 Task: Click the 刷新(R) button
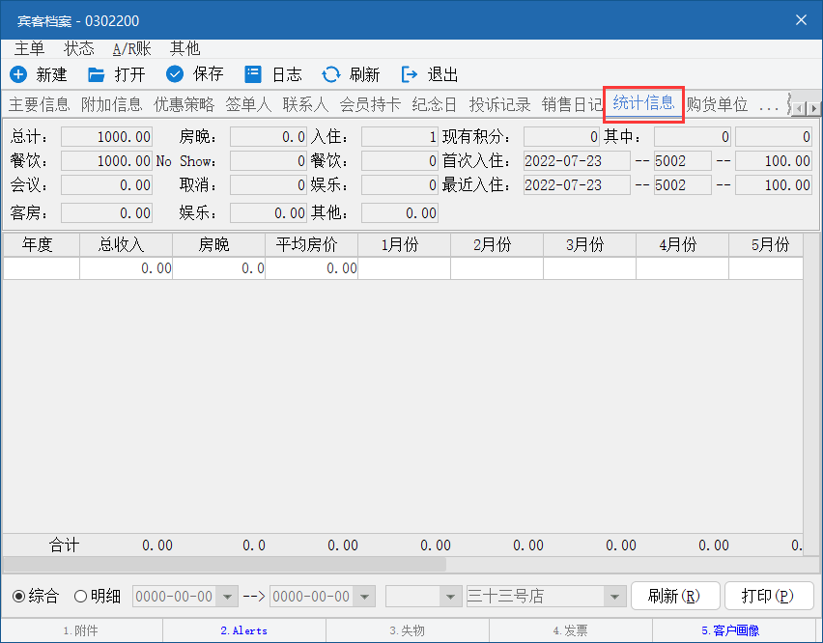point(675,596)
